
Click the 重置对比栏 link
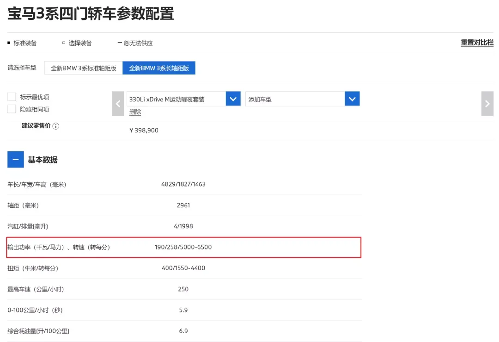(477, 43)
